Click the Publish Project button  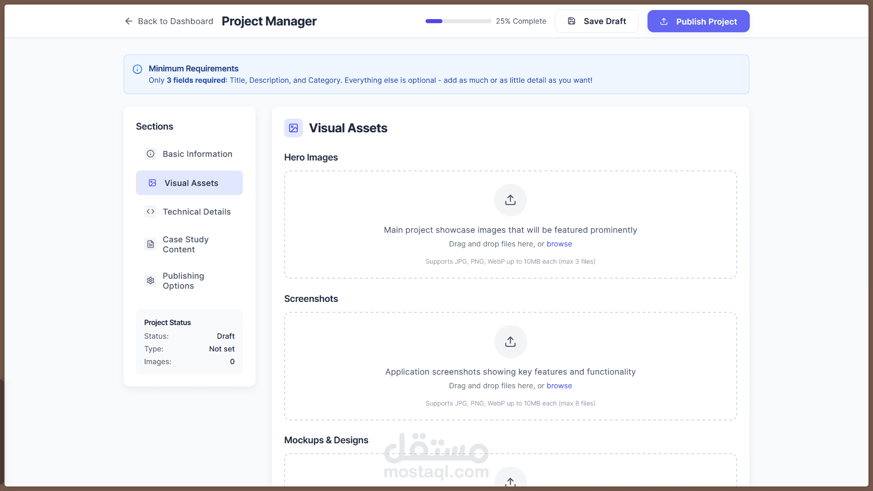(x=698, y=21)
